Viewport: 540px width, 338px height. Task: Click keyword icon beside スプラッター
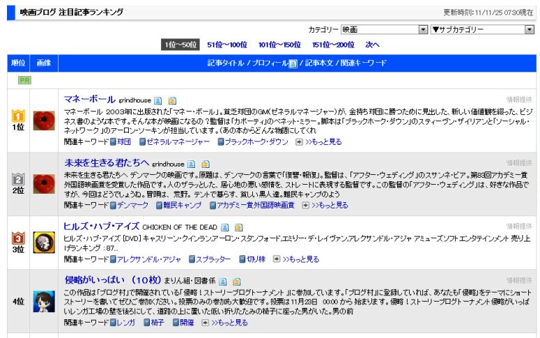coord(192,259)
